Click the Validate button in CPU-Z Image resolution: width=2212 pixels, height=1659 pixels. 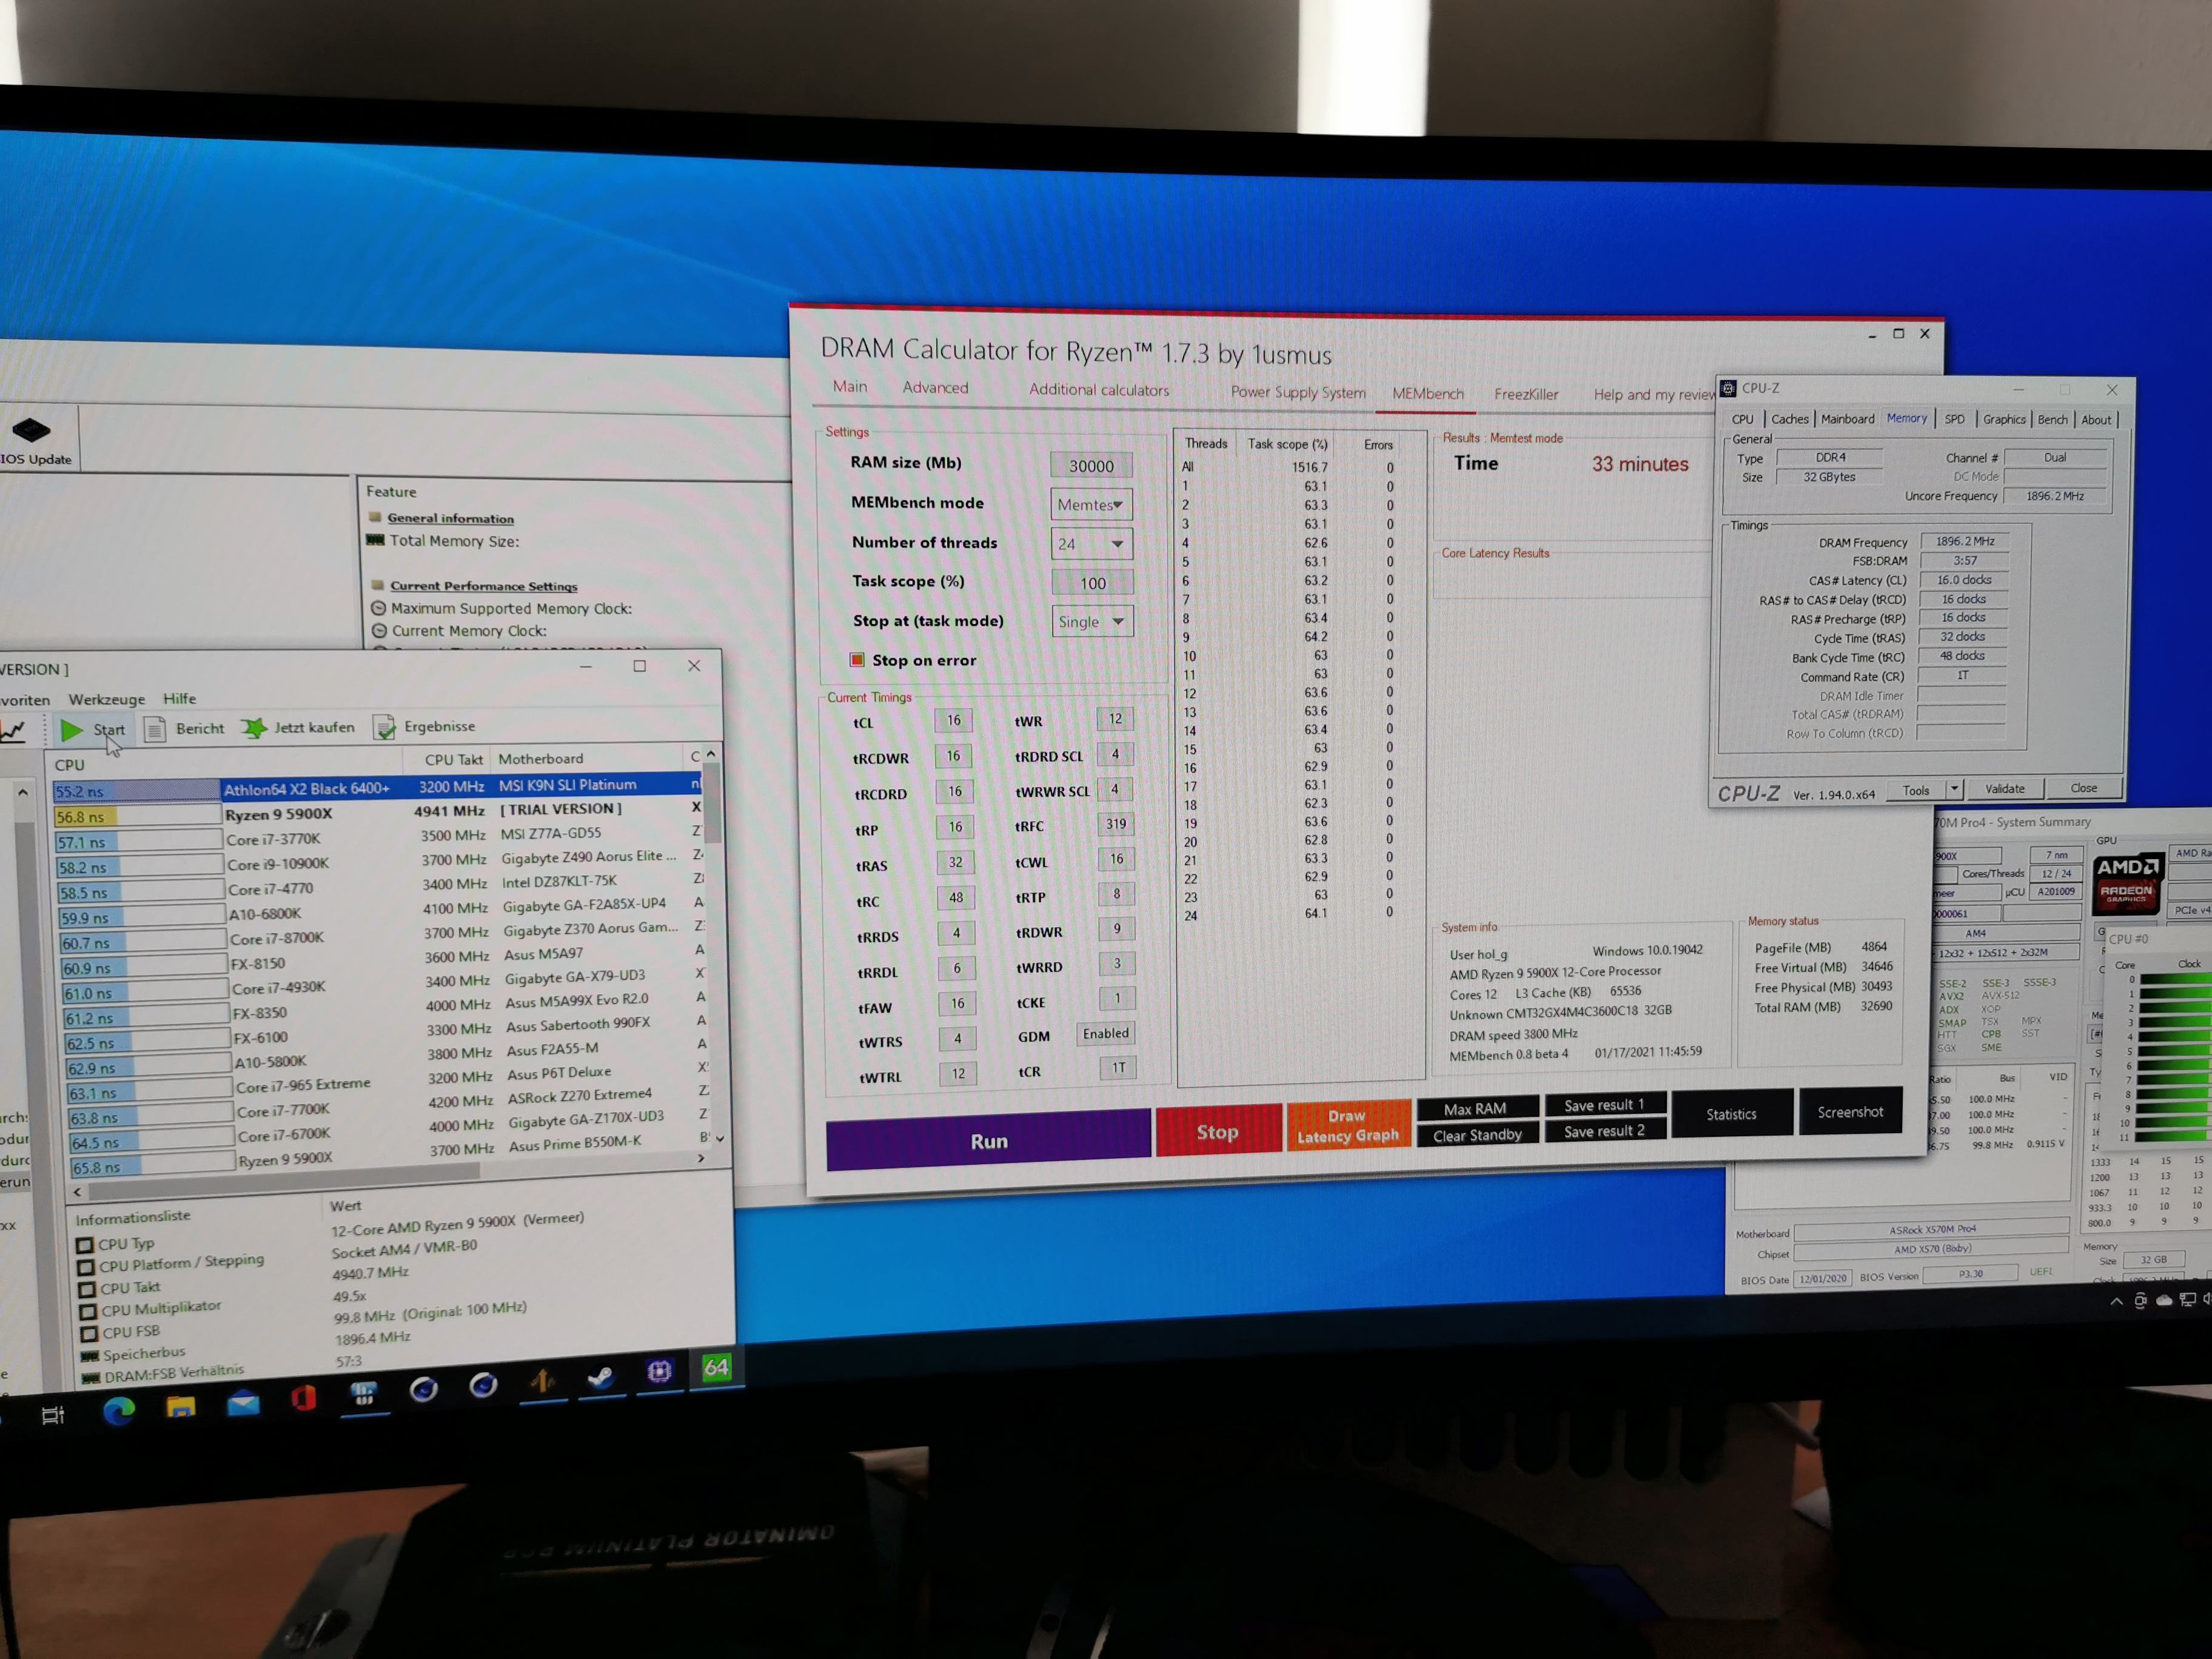click(x=2004, y=789)
